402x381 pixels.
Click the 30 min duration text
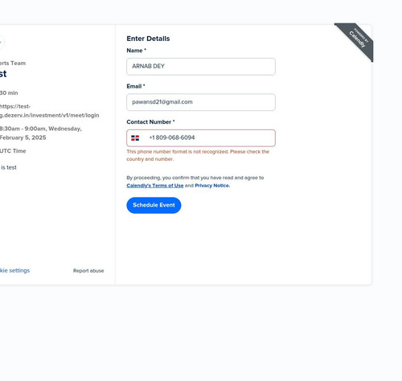[9, 93]
